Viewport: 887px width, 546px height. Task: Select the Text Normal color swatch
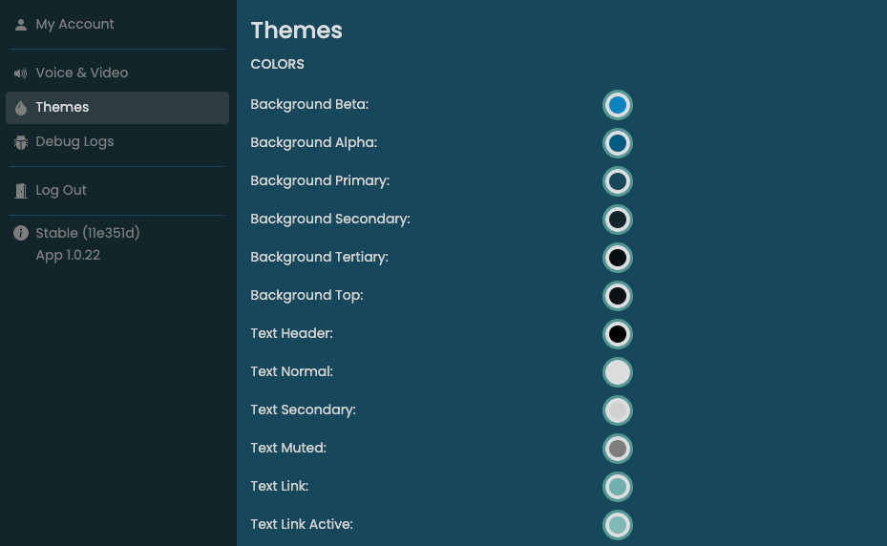pyautogui.click(x=618, y=372)
